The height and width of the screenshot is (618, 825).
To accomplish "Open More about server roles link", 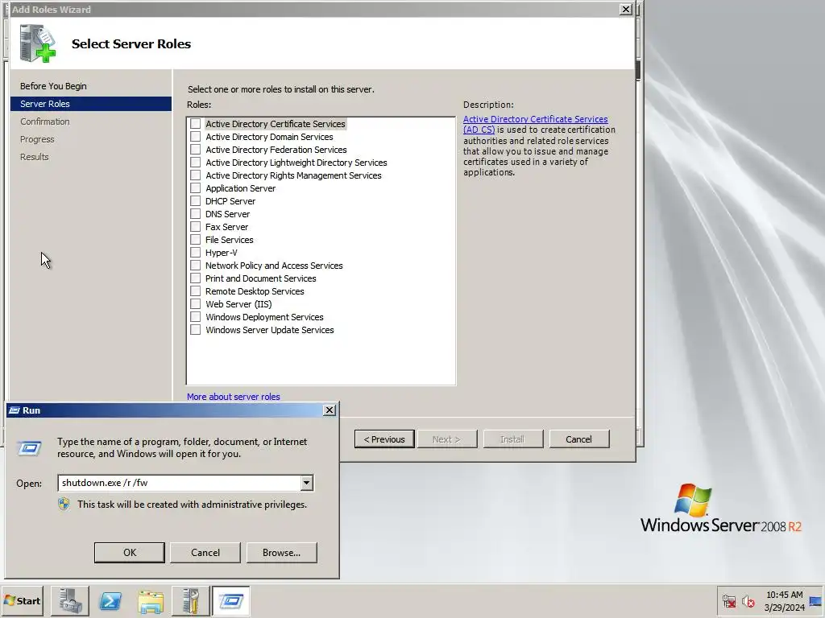I will pos(234,397).
